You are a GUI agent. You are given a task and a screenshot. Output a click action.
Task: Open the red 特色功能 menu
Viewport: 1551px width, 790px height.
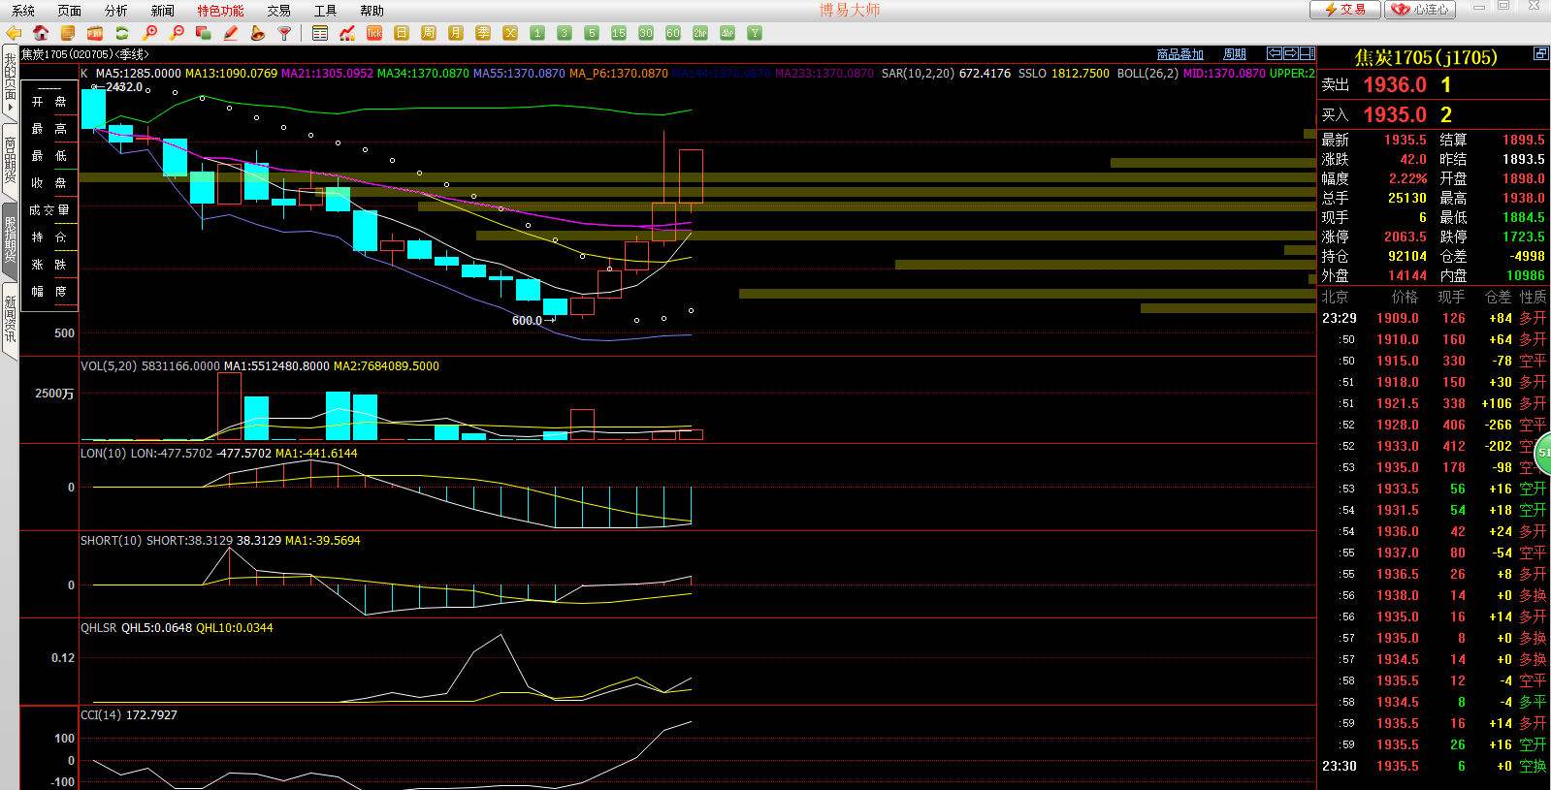click(221, 11)
